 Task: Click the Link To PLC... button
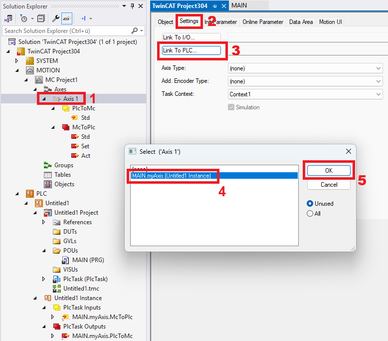point(192,50)
